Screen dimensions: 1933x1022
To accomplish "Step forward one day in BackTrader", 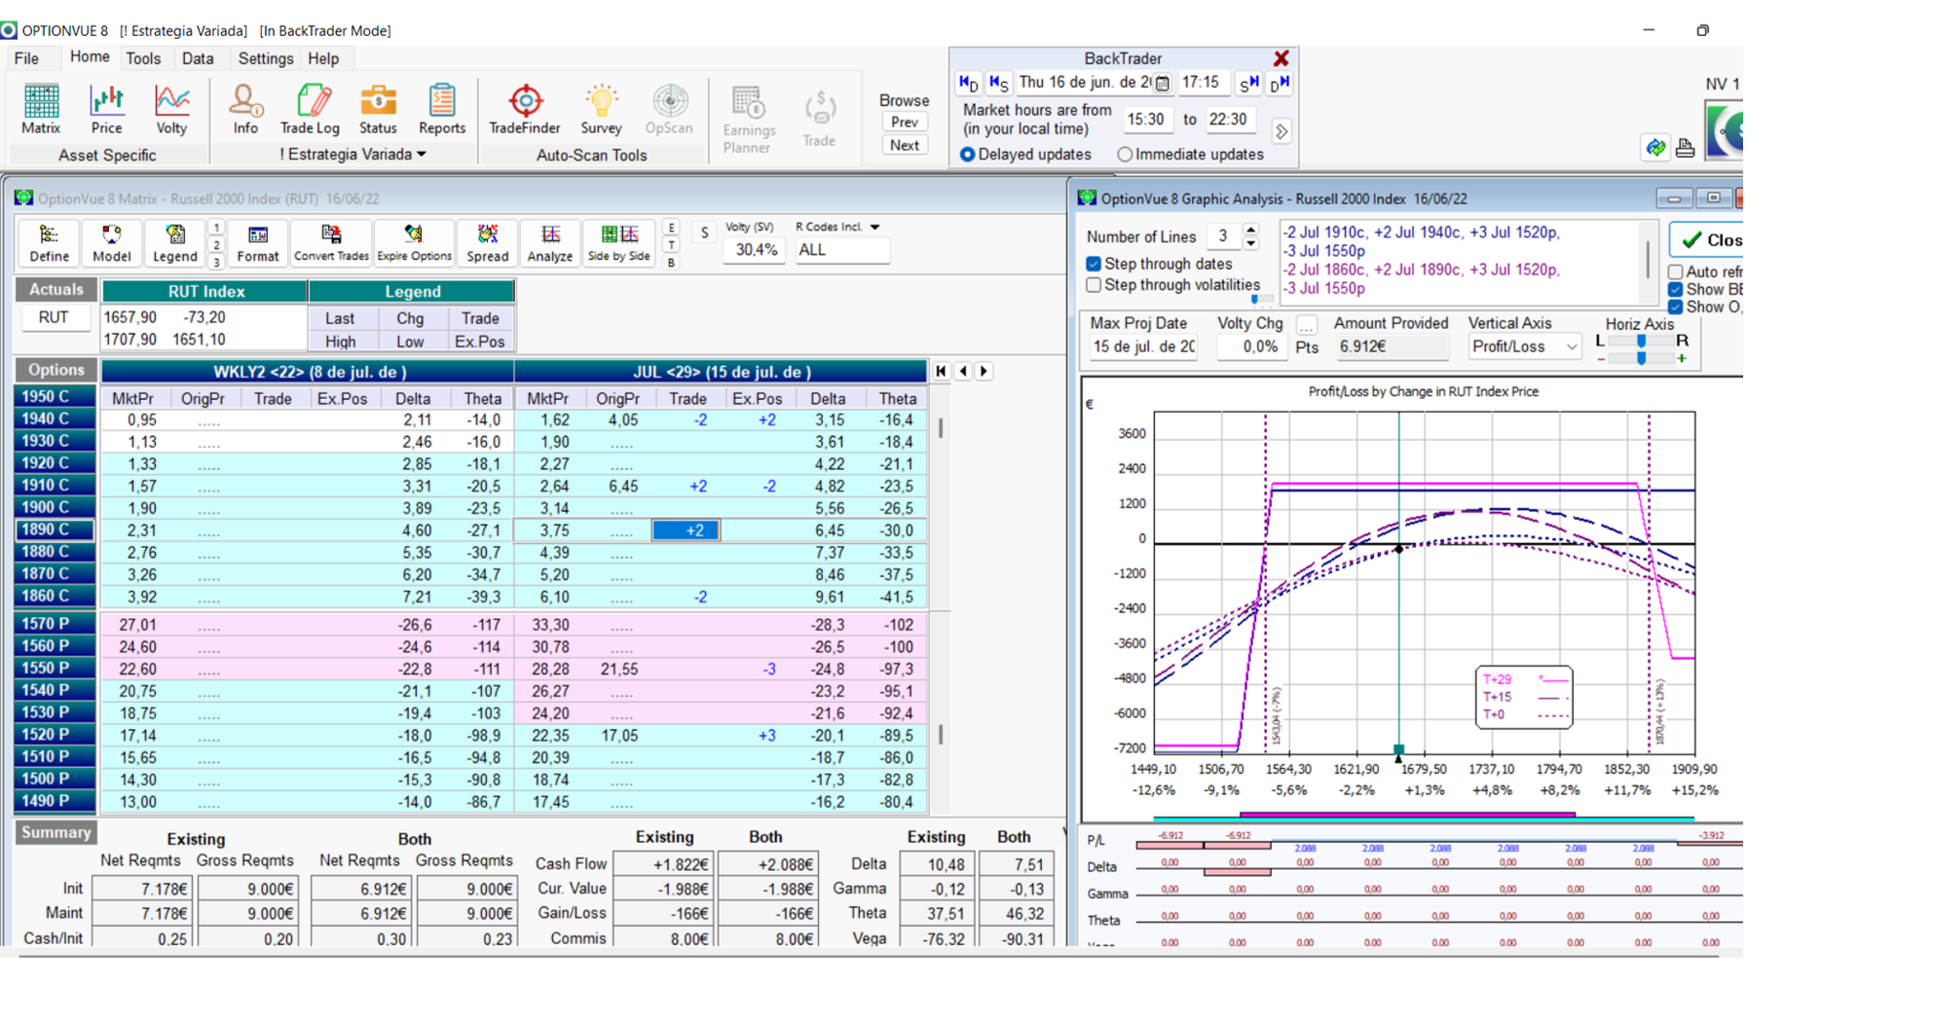I will point(1280,84).
